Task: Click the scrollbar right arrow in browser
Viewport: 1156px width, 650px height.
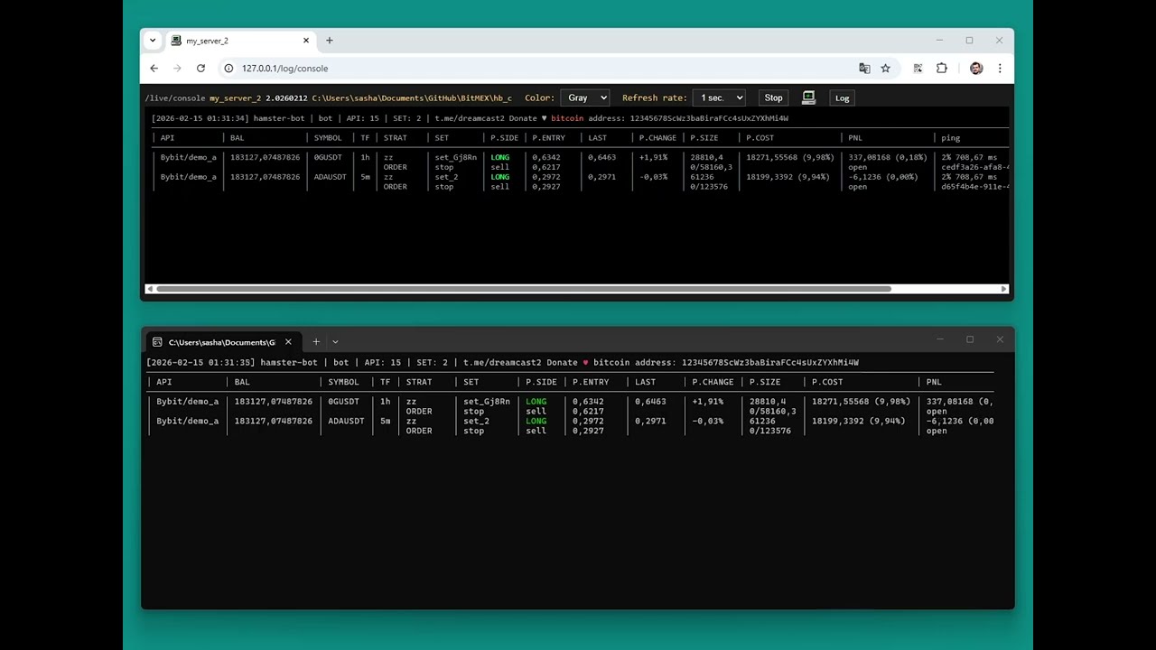Action: click(x=1003, y=289)
